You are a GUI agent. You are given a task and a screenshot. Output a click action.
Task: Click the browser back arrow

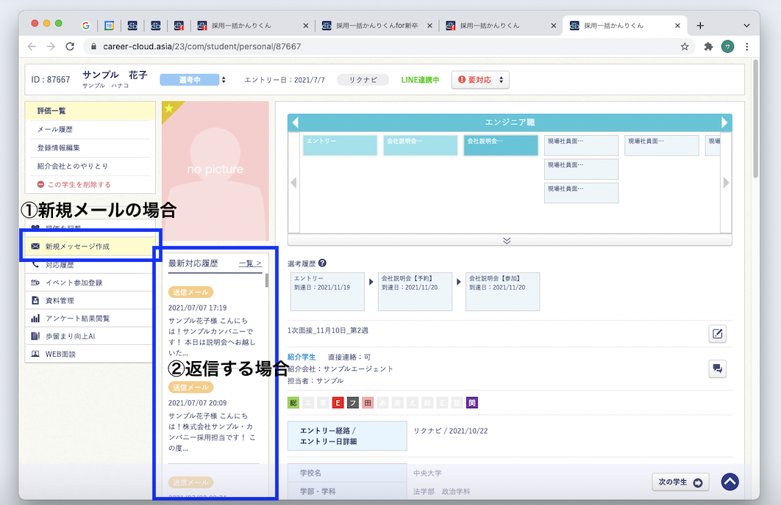coord(32,46)
